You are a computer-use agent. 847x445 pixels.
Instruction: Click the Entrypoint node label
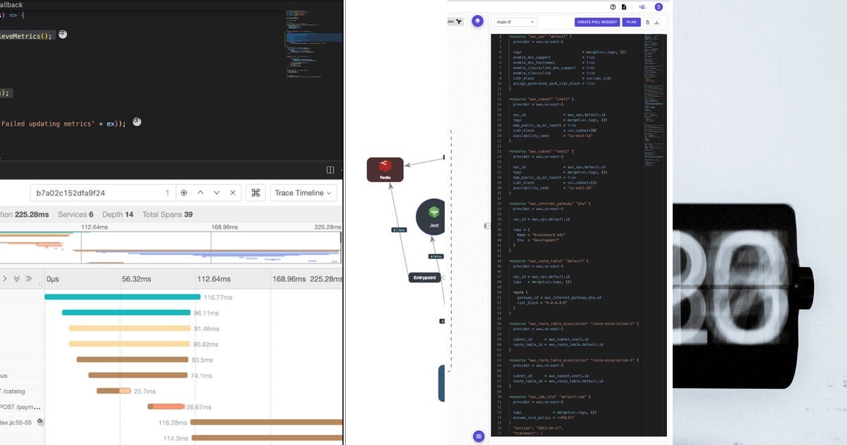pyautogui.click(x=426, y=278)
